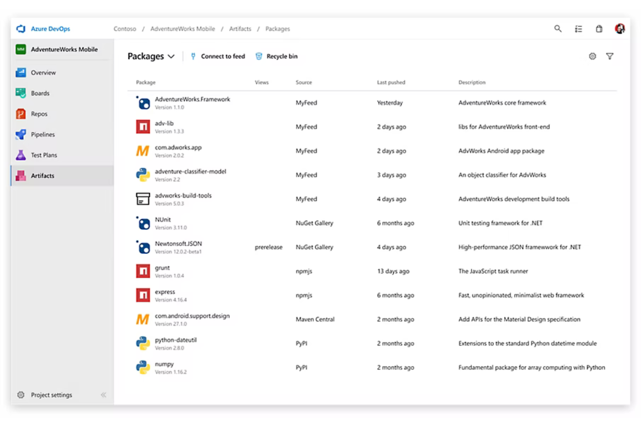
Task: Click the Azure DevOps logo icon
Action: 21,29
